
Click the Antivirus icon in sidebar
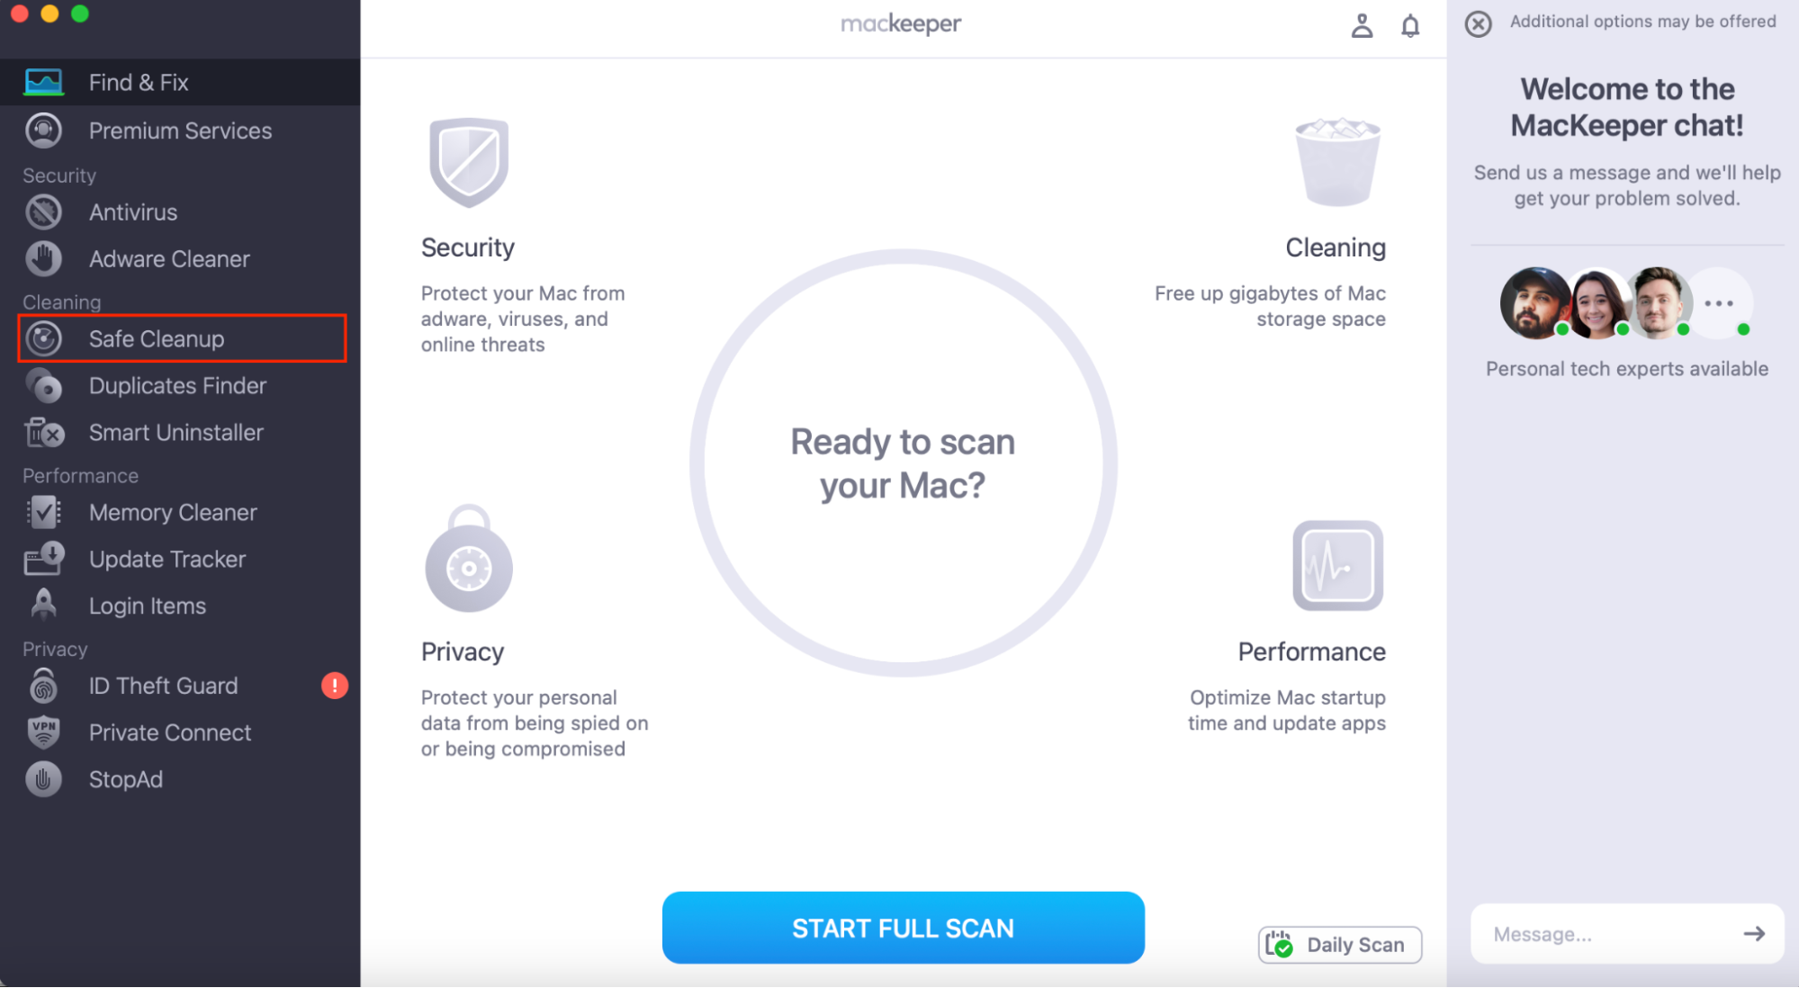[44, 211]
